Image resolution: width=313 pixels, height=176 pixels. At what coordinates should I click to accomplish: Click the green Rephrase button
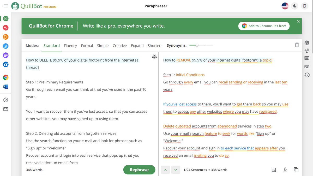(x=139, y=170)
